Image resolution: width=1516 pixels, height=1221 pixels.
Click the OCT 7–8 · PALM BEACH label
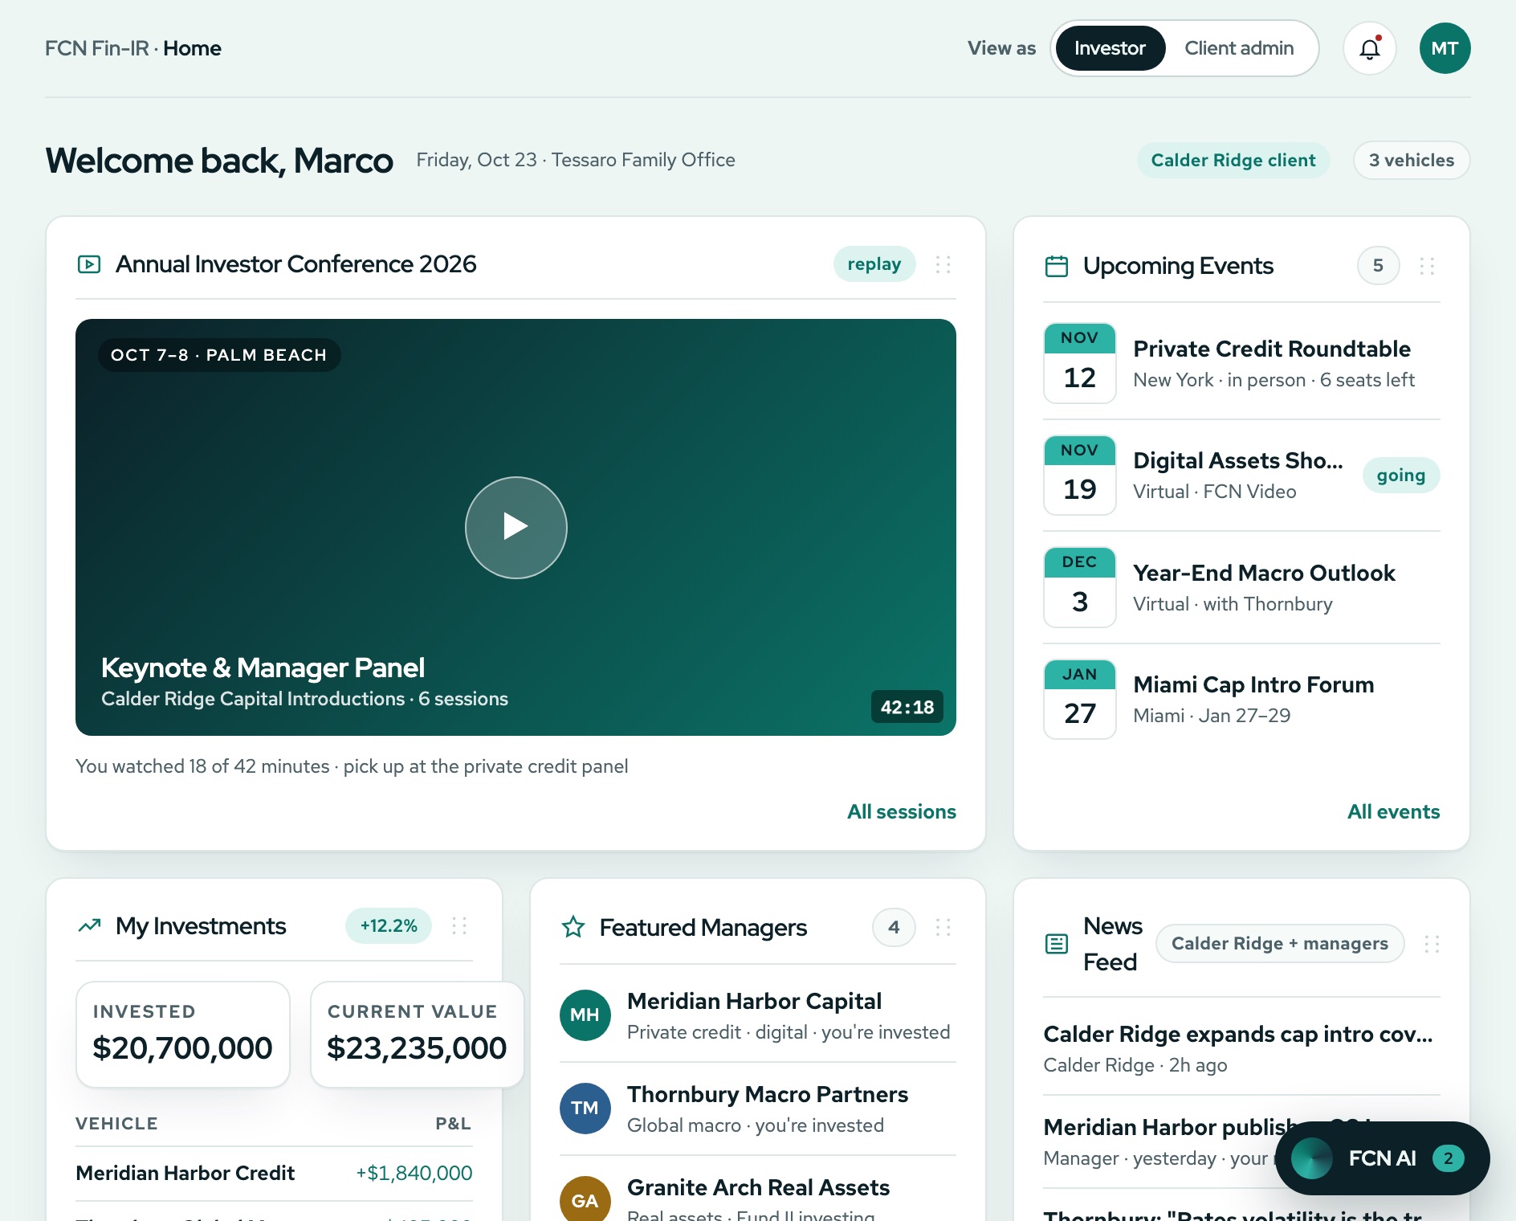[x=219, y=355]
